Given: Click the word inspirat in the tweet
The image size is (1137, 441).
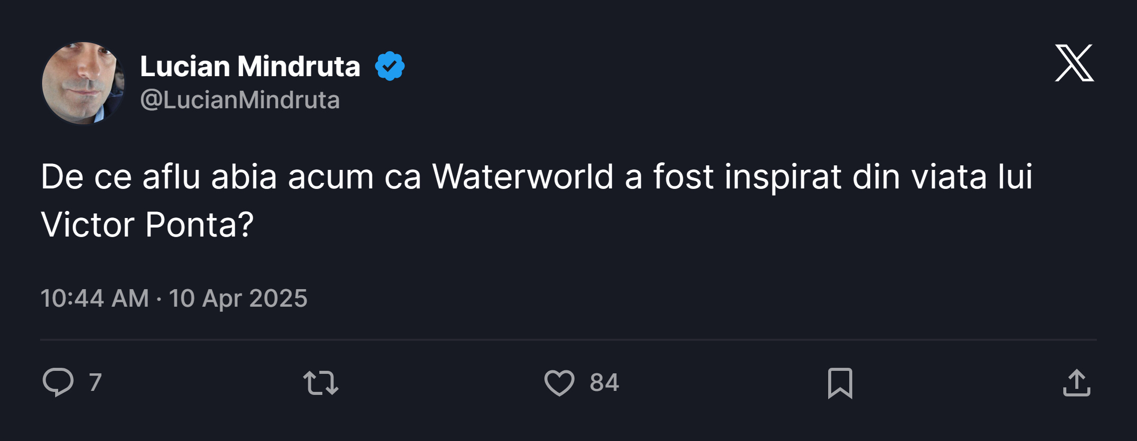Looking at the screenshot, I should click(x=783, y=177).
